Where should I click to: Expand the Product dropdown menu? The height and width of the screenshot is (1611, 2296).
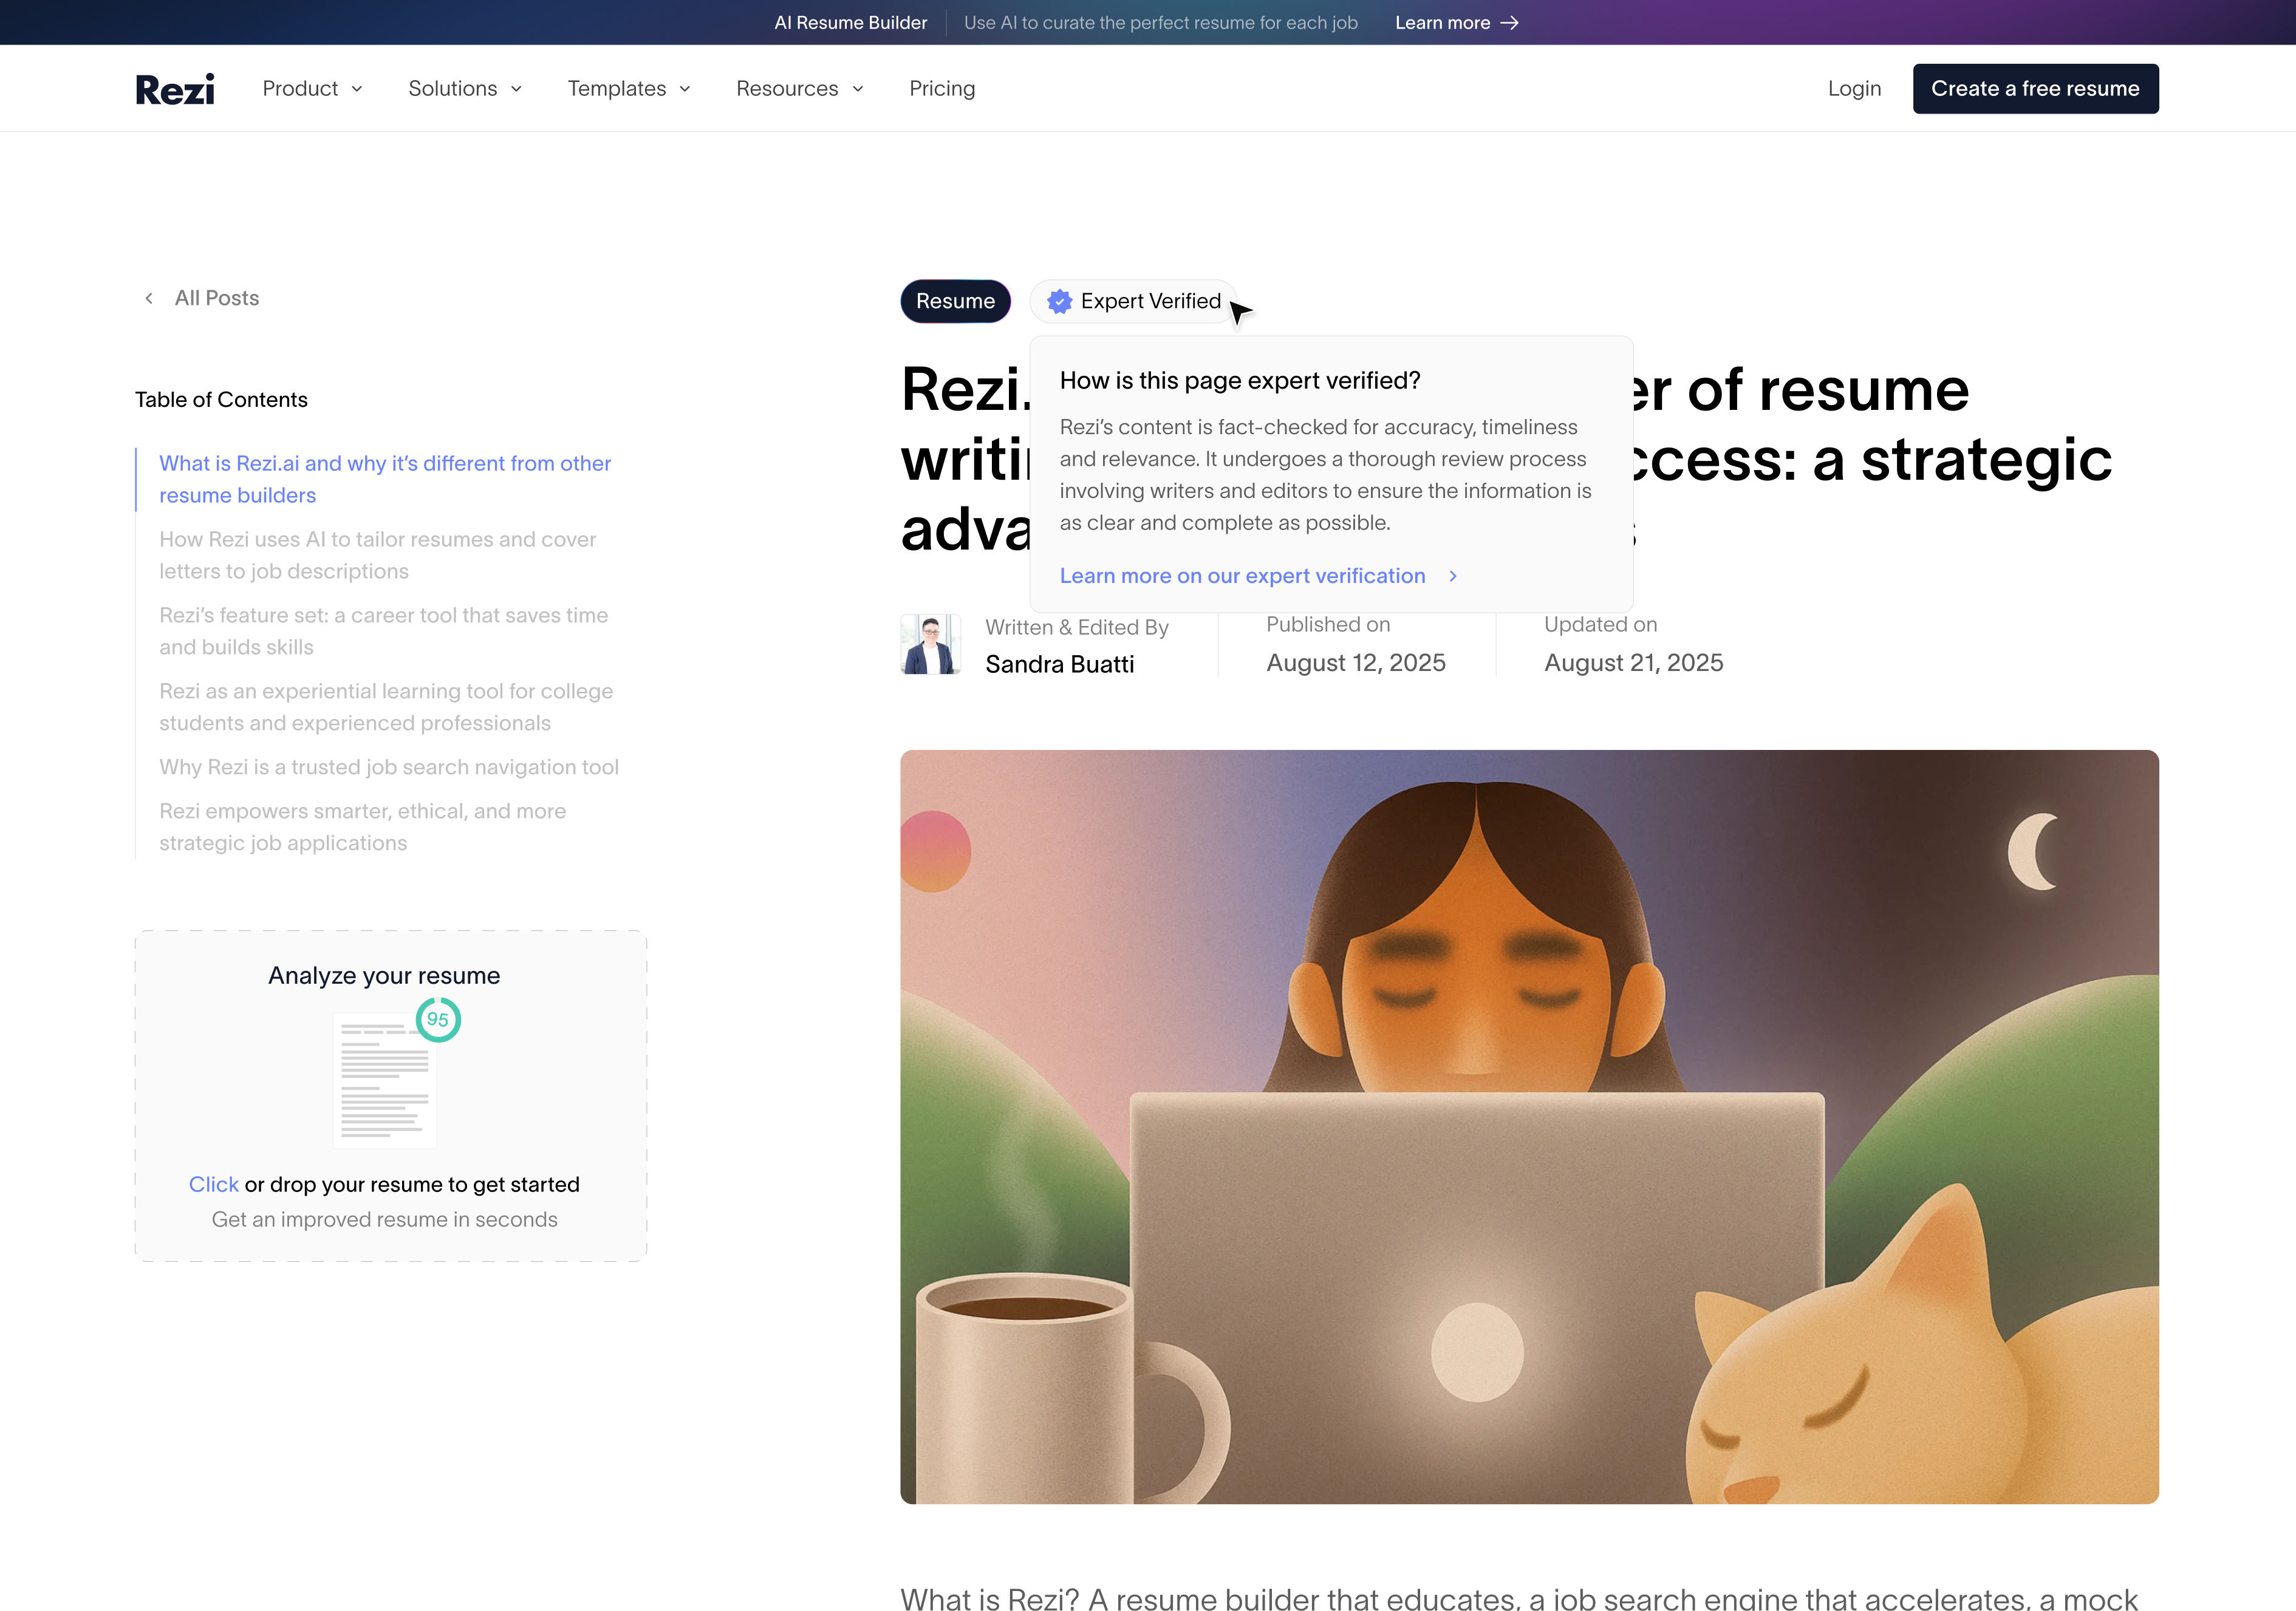[x=312, y=89]
